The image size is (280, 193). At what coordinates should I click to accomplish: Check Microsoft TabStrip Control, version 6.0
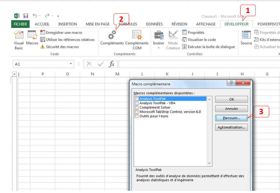pyautogui.click(x=137, y=112)
